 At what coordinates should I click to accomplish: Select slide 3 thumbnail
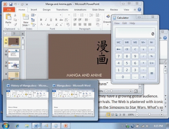coord(14,65)
